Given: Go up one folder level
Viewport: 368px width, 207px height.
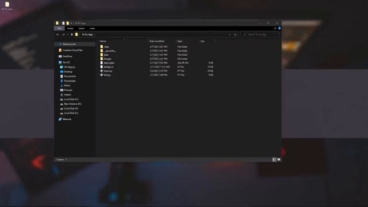Looking at the screenshot, I should coord(72,34).
